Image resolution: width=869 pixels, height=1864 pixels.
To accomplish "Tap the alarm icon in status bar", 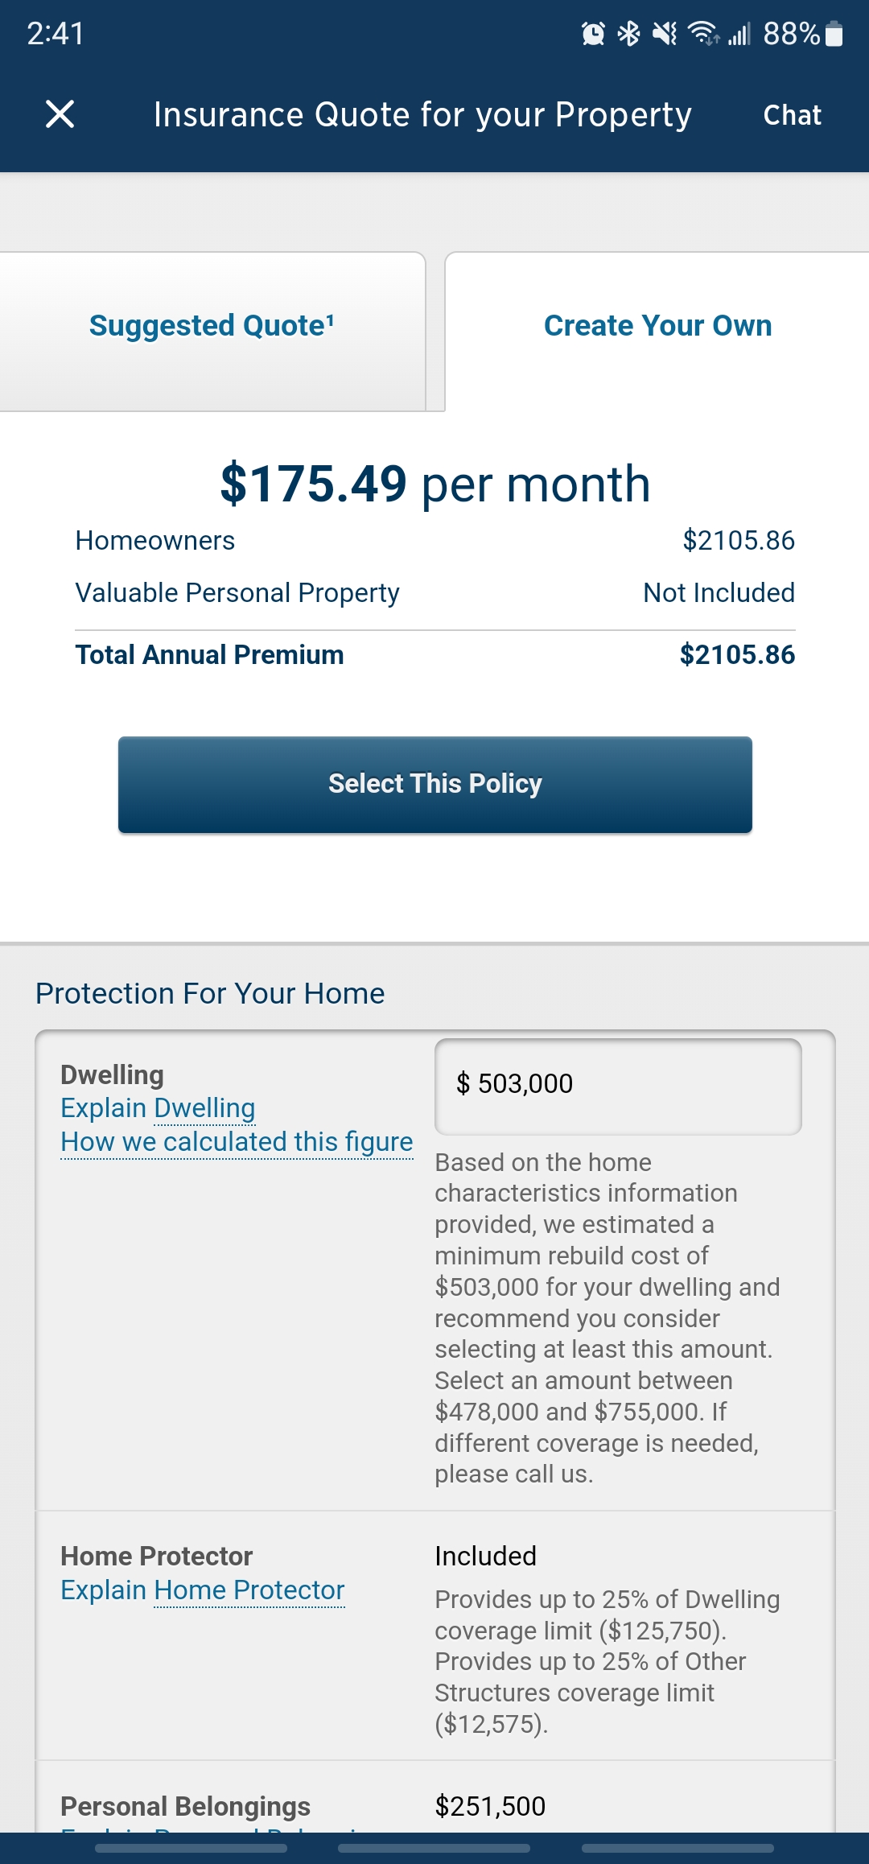I will pos(593,34).
